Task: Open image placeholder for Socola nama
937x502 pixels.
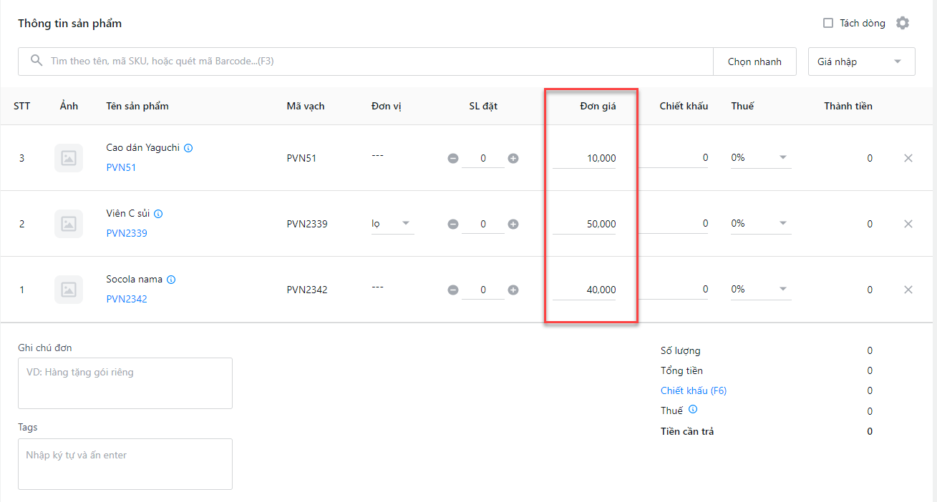Action: (x=69, y=290)
